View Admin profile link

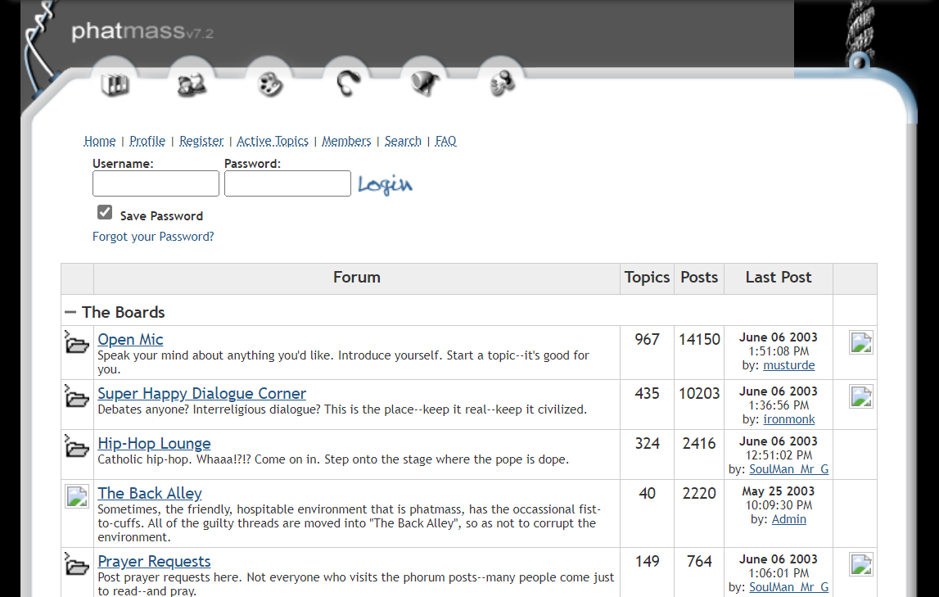(788, 519)
